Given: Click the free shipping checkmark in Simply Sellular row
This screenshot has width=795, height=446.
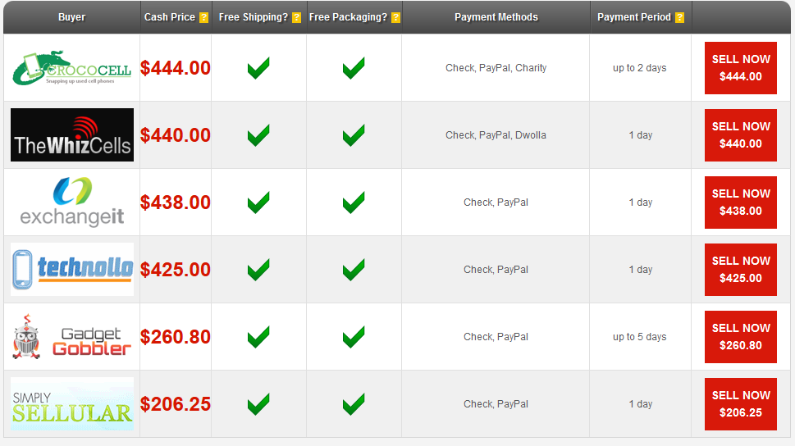Looking at the screenshot, I should tap(258, 404).
